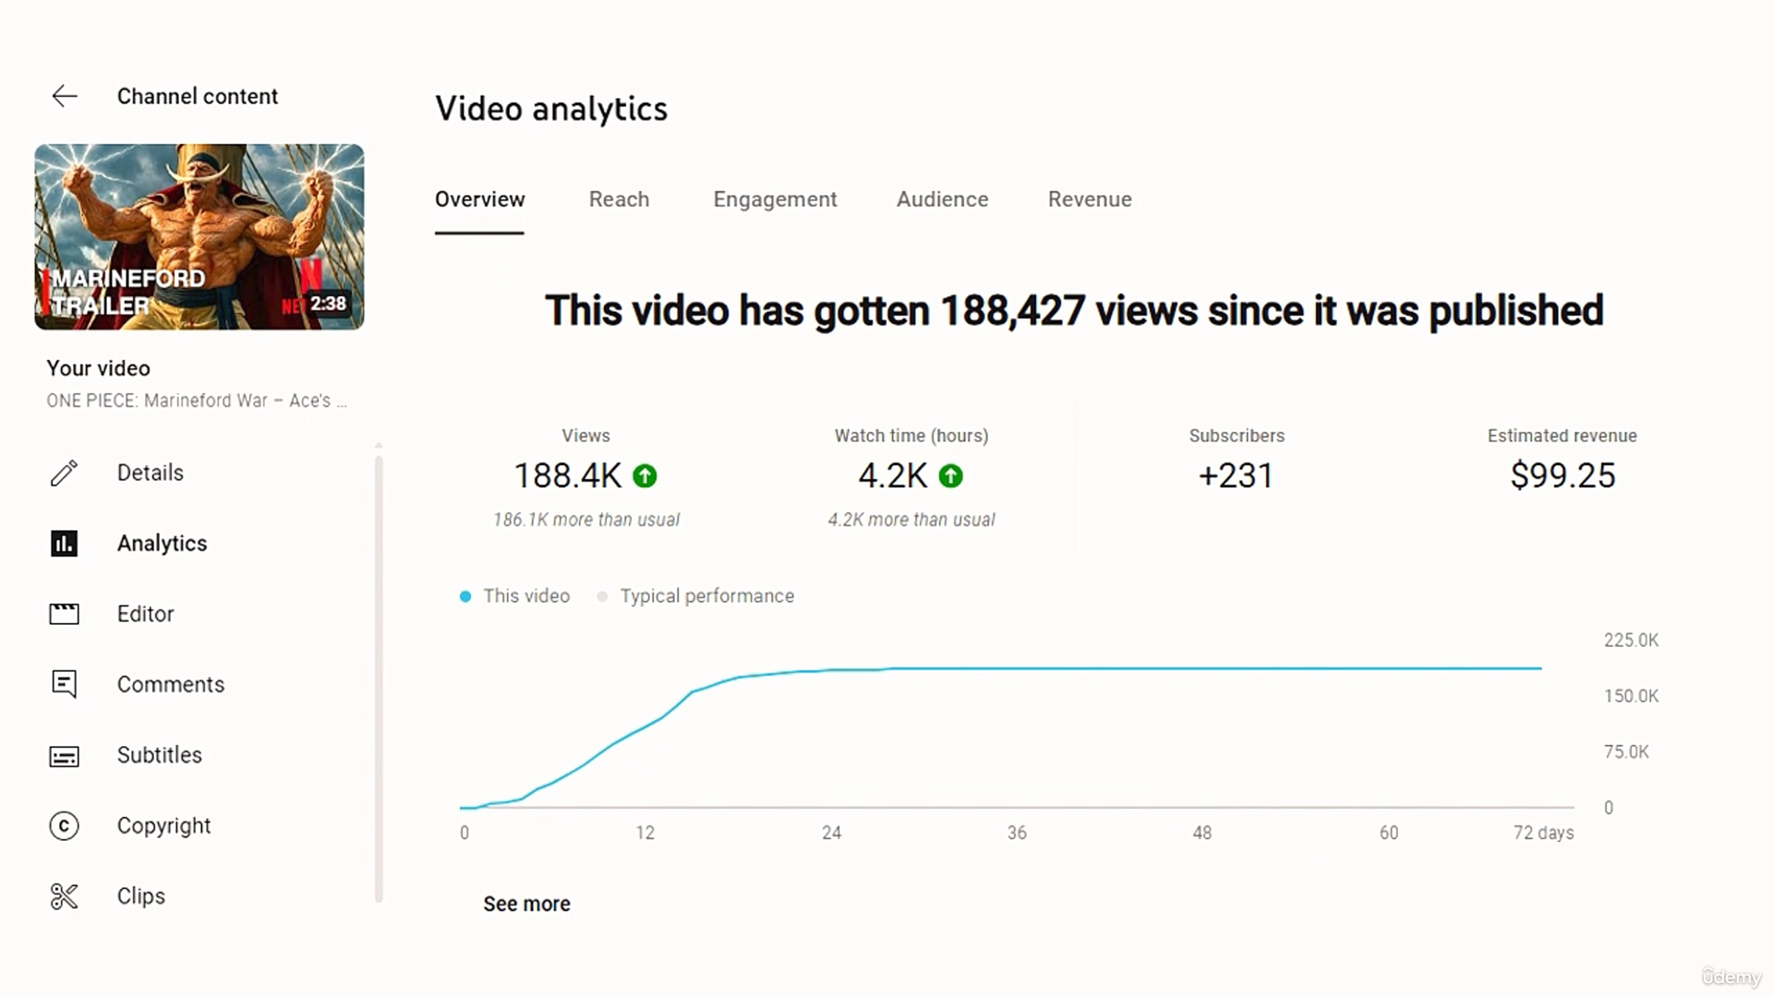
Task: Click the Analytics bar chart icon
Action: point(64,544)
